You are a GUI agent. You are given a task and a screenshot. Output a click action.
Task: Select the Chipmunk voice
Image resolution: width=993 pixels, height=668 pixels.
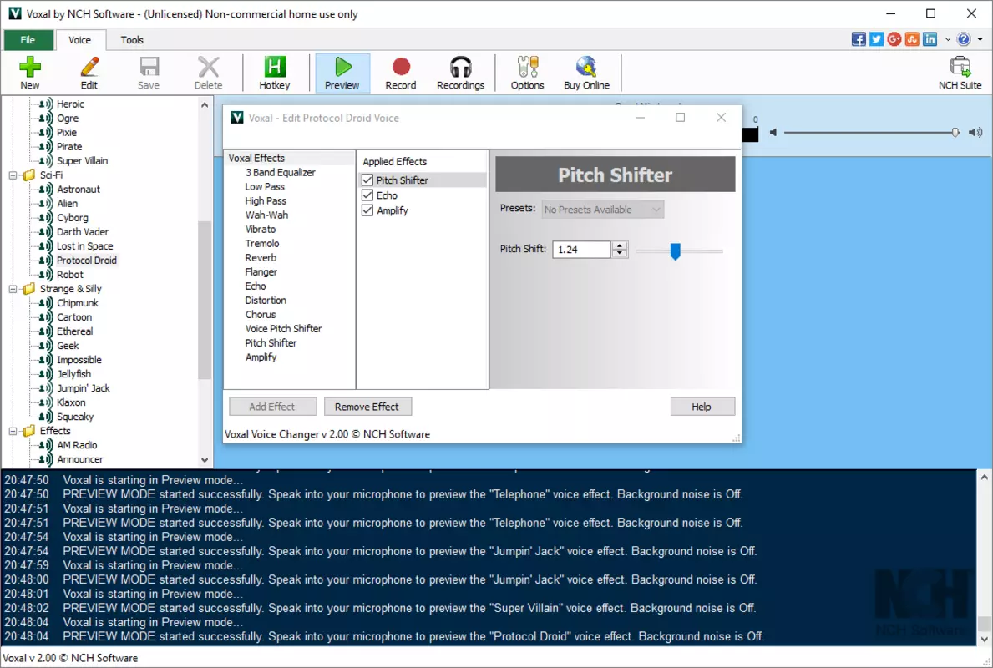78,302
